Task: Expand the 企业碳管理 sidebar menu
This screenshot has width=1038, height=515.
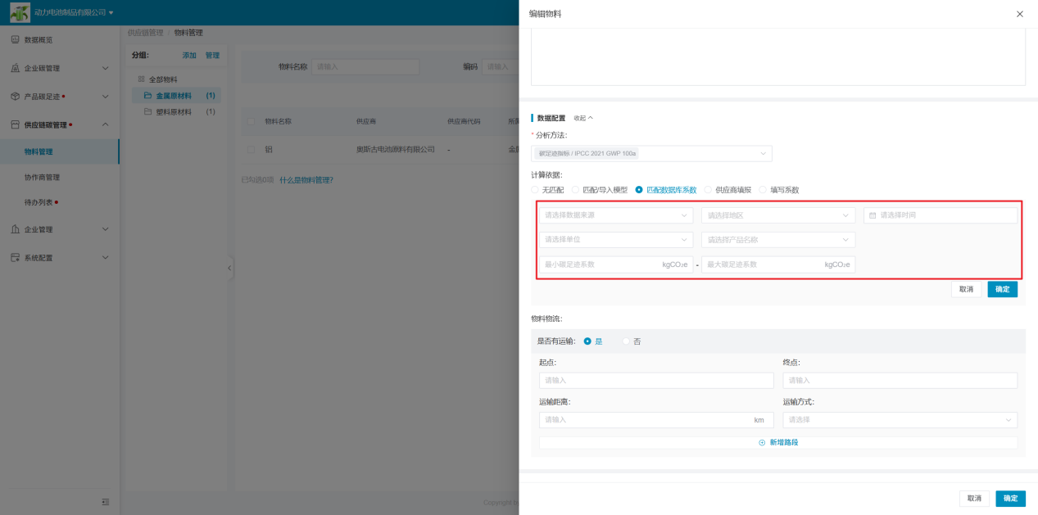Action: click(x=59, y=68)
